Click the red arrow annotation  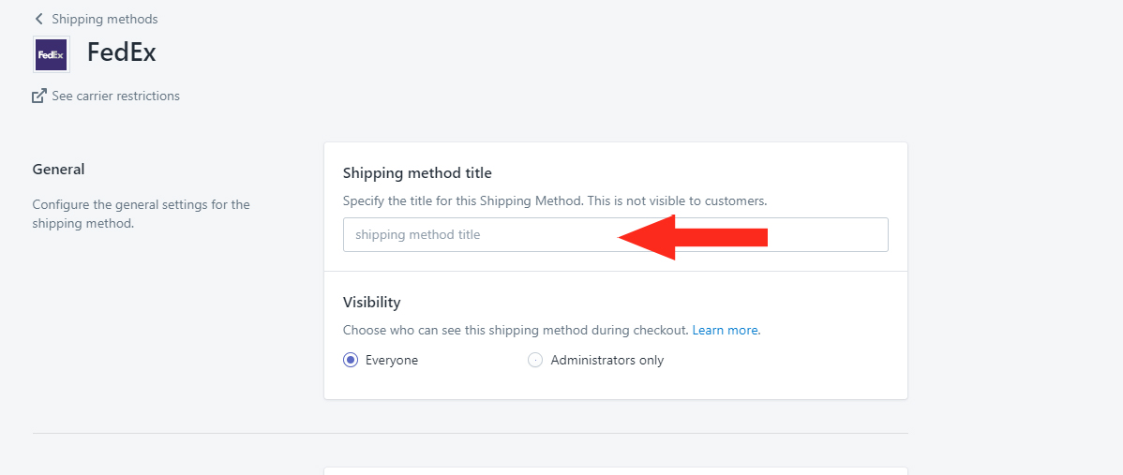[x=693, y=237]
